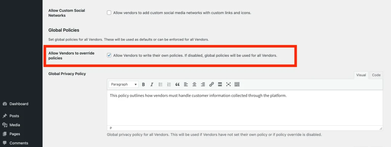Open Pages from the admin menu
The height and width of the screenshot is (147, 391).
[x=15, y=134]
